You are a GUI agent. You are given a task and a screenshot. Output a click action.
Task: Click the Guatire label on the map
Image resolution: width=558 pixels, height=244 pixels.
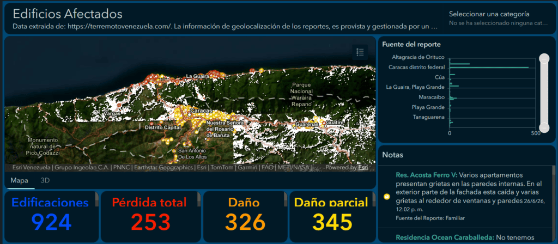pyautogui.click(x=336, y=123)
